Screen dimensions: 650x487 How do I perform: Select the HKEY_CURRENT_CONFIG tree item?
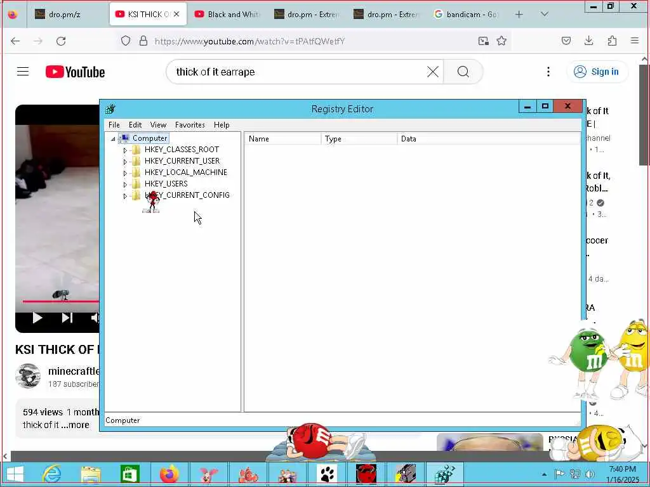pos(187,195)
